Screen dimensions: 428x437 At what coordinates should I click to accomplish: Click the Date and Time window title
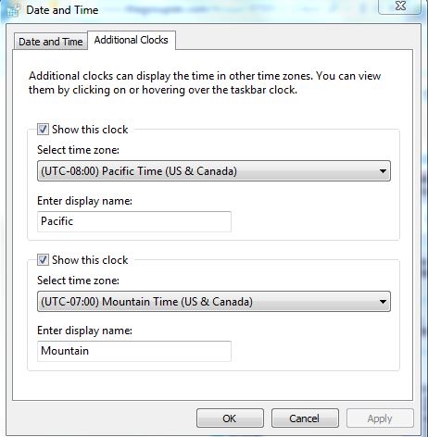[x=62, y=10]
